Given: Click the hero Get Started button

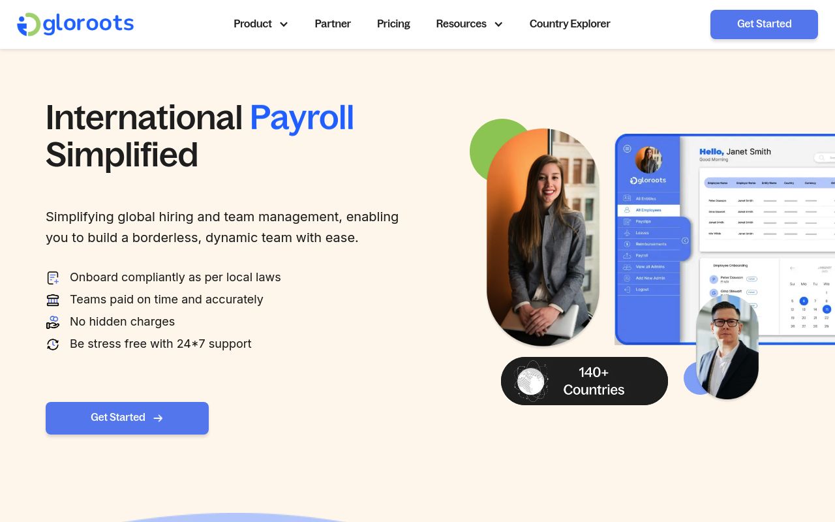Looking at the screenshot, I should coord(127,418).
